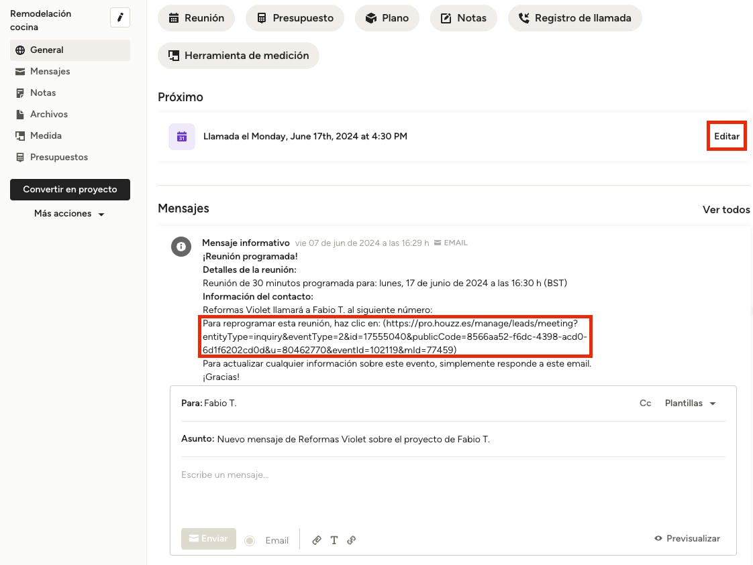Go to Mensajes in the sidebar
The image size is (753, 565).
[50, 72]
